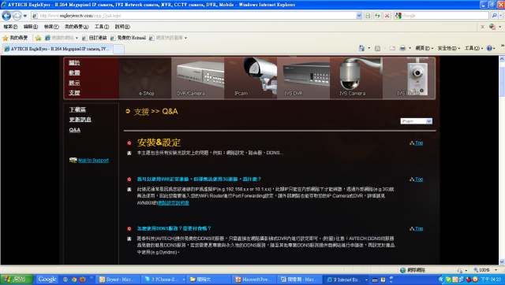Click the Google search box
The image size is (505, 285).
coord(441,16)
